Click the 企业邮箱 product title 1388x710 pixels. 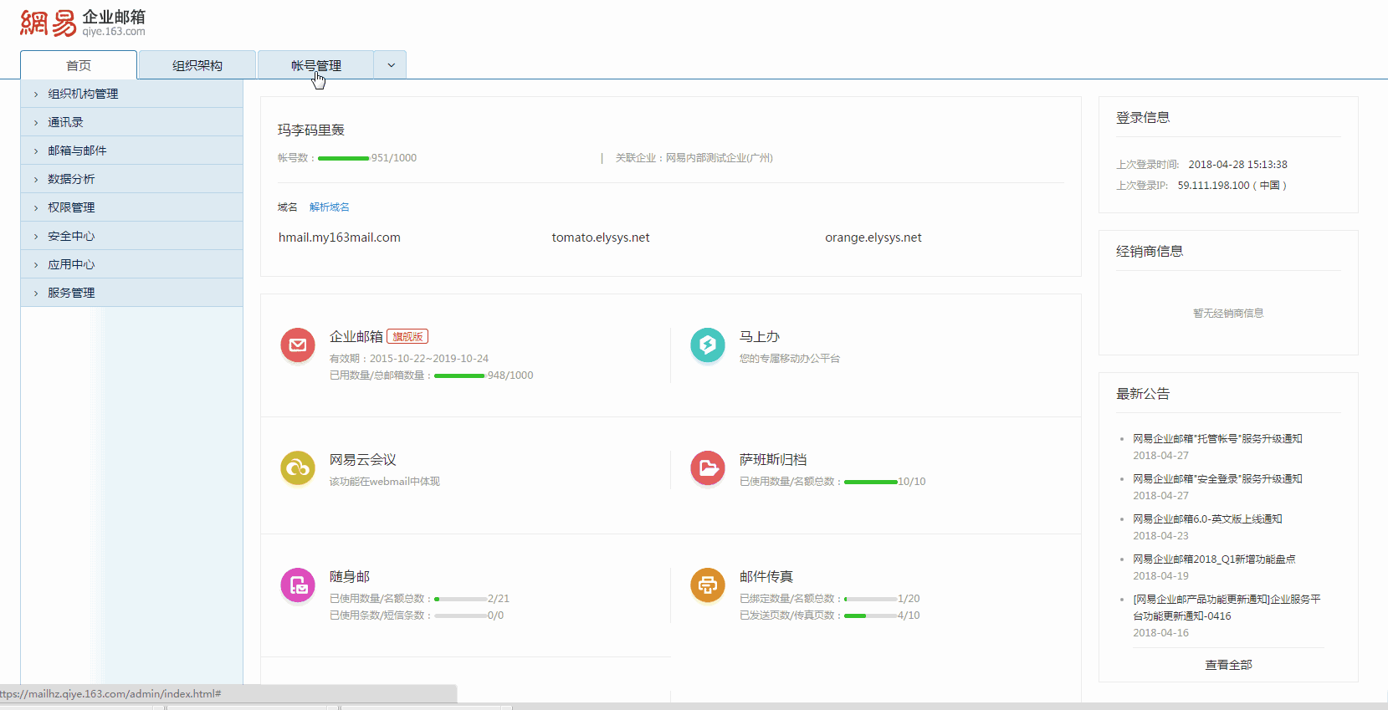356,336
